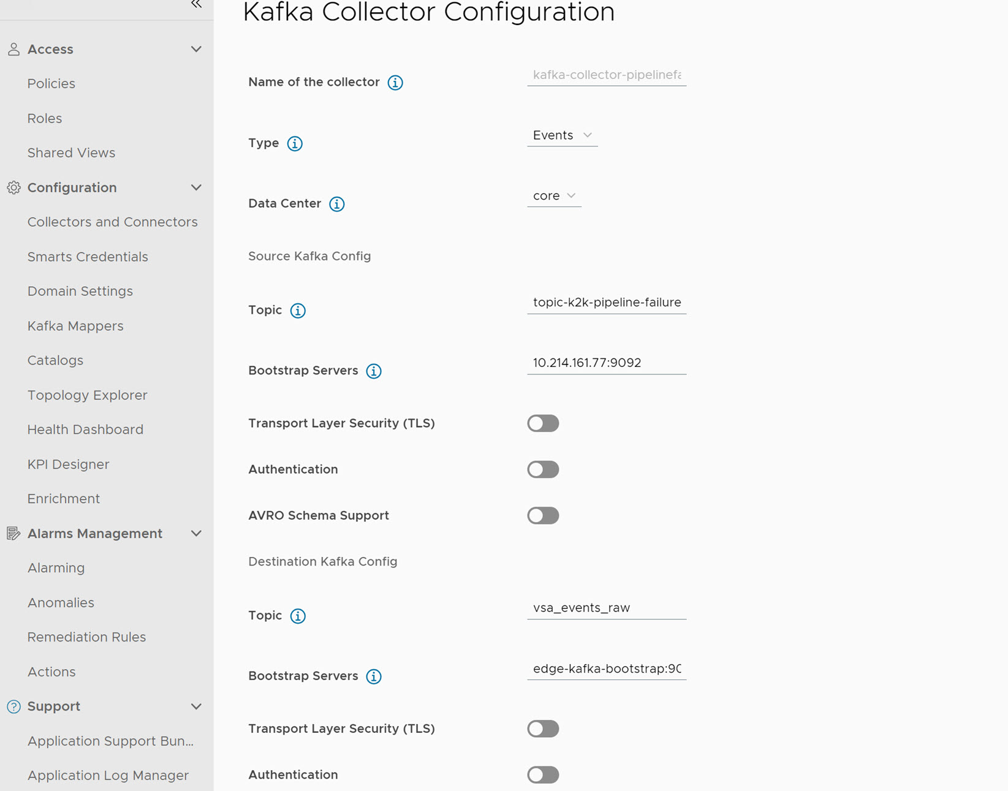1008x791 pixels.
Task: Open Collectors and Connectors
Action: pos(113,222)
